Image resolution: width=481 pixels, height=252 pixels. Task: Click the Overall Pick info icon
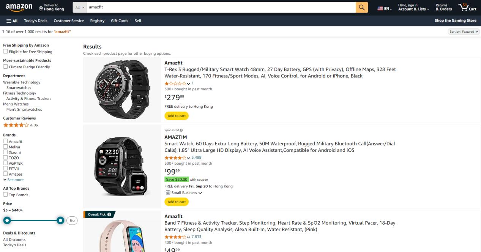(109, 214)
